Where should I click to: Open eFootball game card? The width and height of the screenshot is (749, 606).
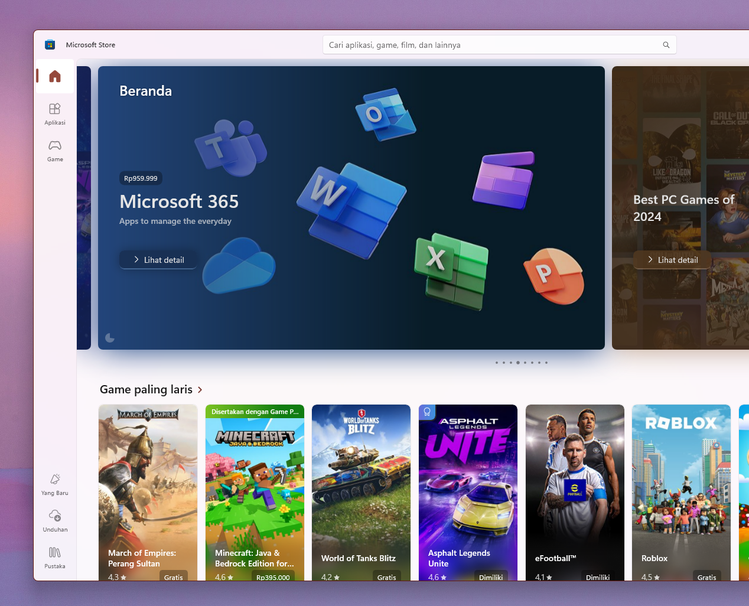pos(575,493)
